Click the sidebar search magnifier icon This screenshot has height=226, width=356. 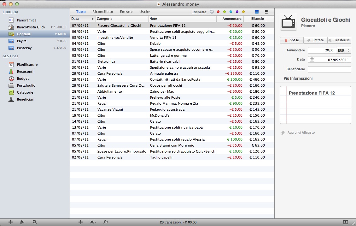pyautogui.click(x=34, y=222)
